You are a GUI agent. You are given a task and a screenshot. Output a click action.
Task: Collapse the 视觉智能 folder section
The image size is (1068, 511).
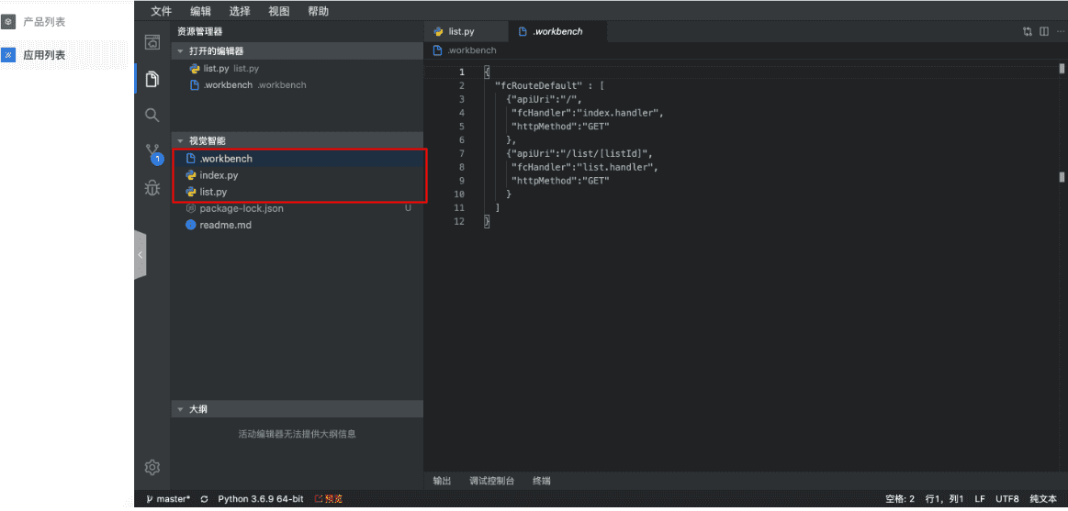181,141
